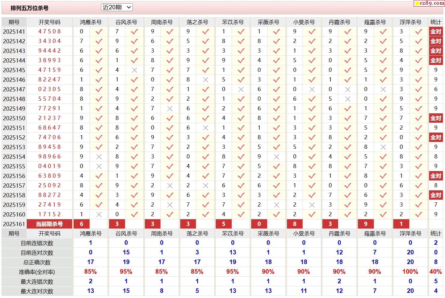Click the 总正确次数 row label
The image size is (445, 298).
pos(37,263)
